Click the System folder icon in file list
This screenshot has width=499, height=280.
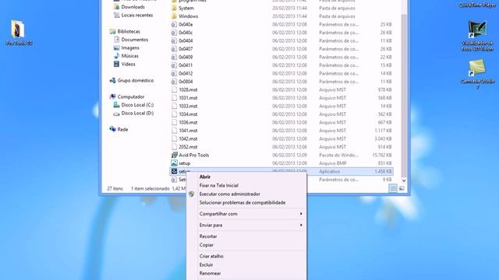[174, 8]
